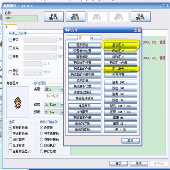Click 执行渐变 button

tap(85, 112)
